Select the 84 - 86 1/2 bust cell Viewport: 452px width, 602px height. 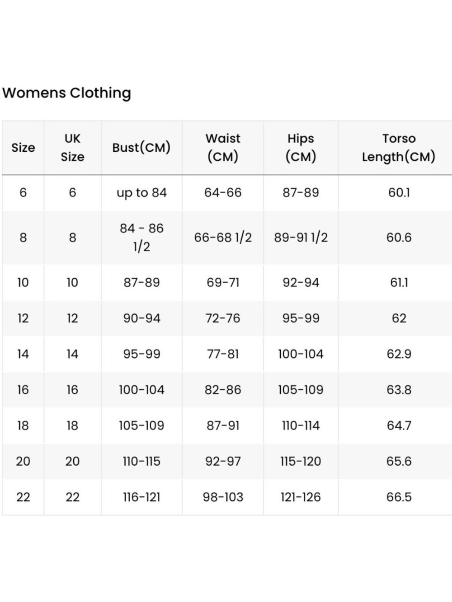[141, 238]
